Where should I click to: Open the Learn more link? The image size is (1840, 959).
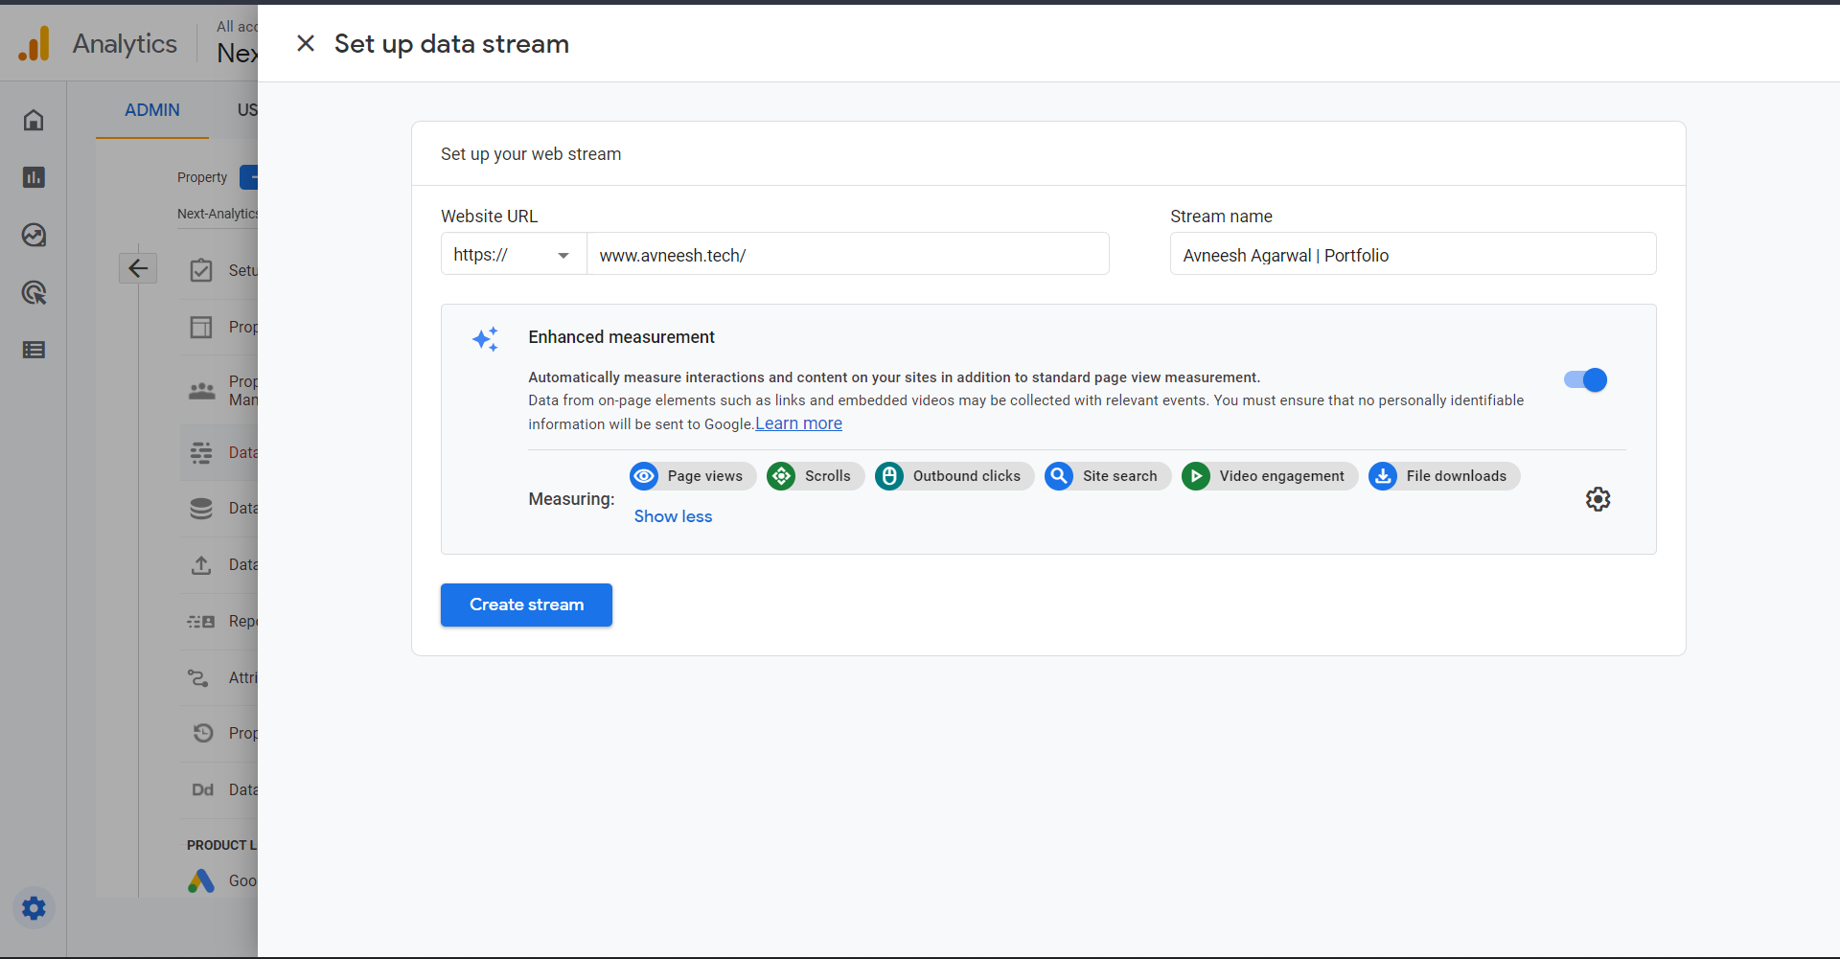pyautogui.click(x=798, y=423)
